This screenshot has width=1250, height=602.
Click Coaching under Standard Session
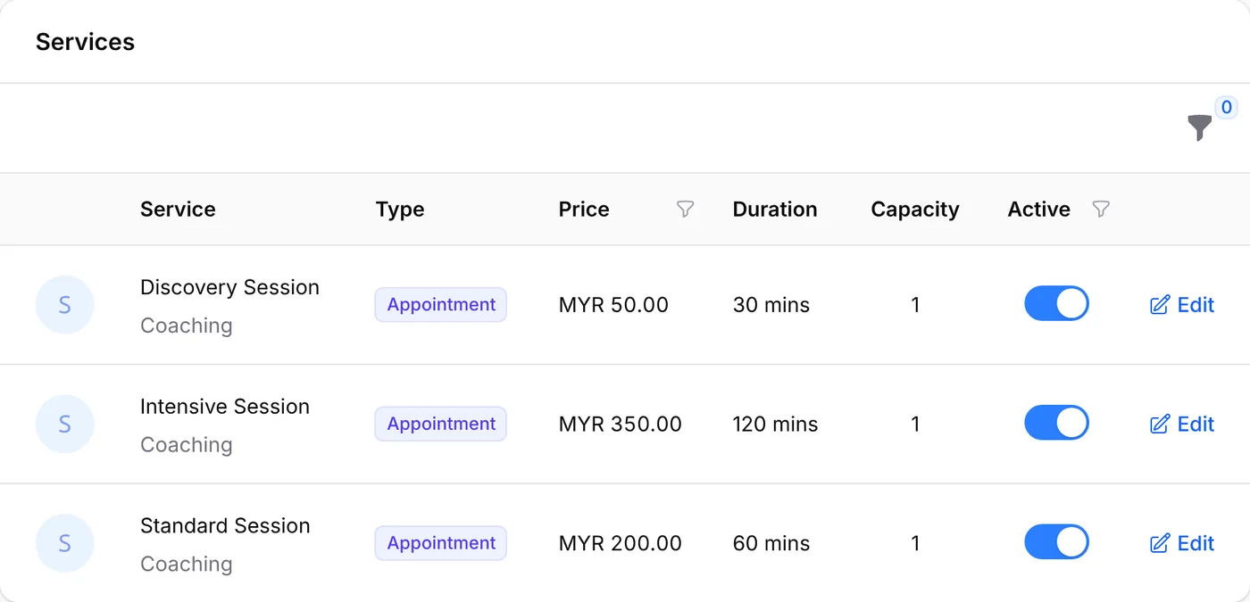point(187,564)
